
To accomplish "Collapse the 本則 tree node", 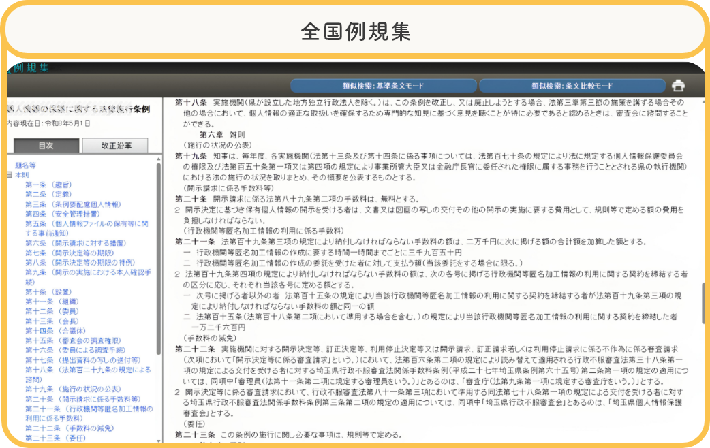I will (9, 175).
